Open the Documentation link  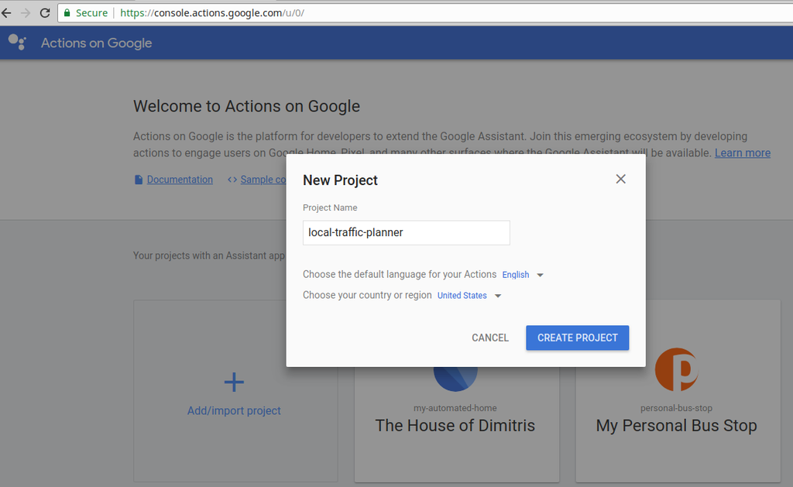(180, 180)
